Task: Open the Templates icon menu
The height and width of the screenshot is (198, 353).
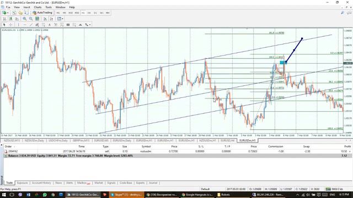Action: point(59,19)
